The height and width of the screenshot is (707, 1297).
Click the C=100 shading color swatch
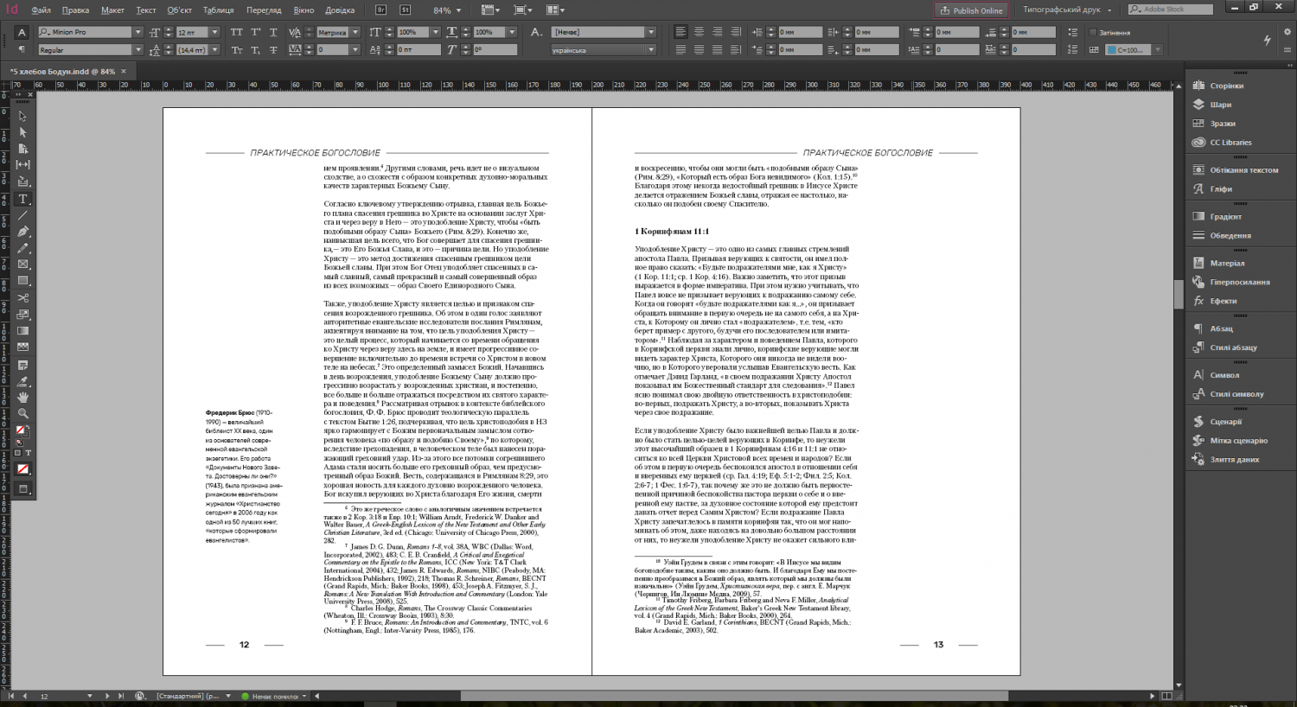coord(1112,50)
